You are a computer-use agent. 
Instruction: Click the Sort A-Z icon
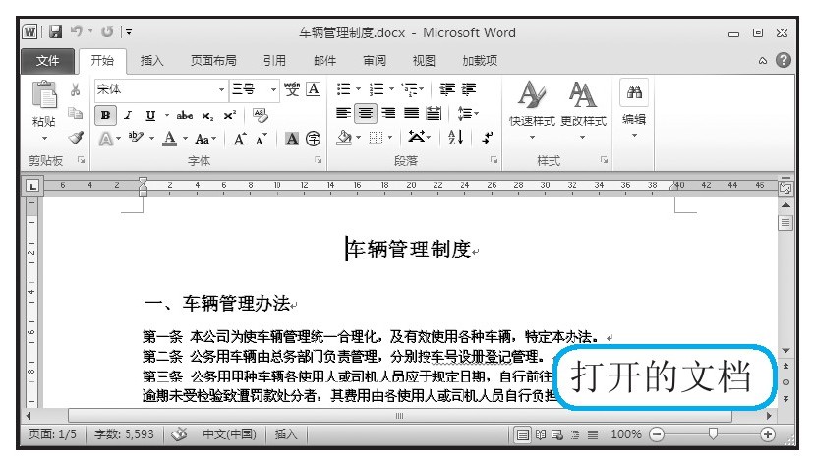(455, 138)
